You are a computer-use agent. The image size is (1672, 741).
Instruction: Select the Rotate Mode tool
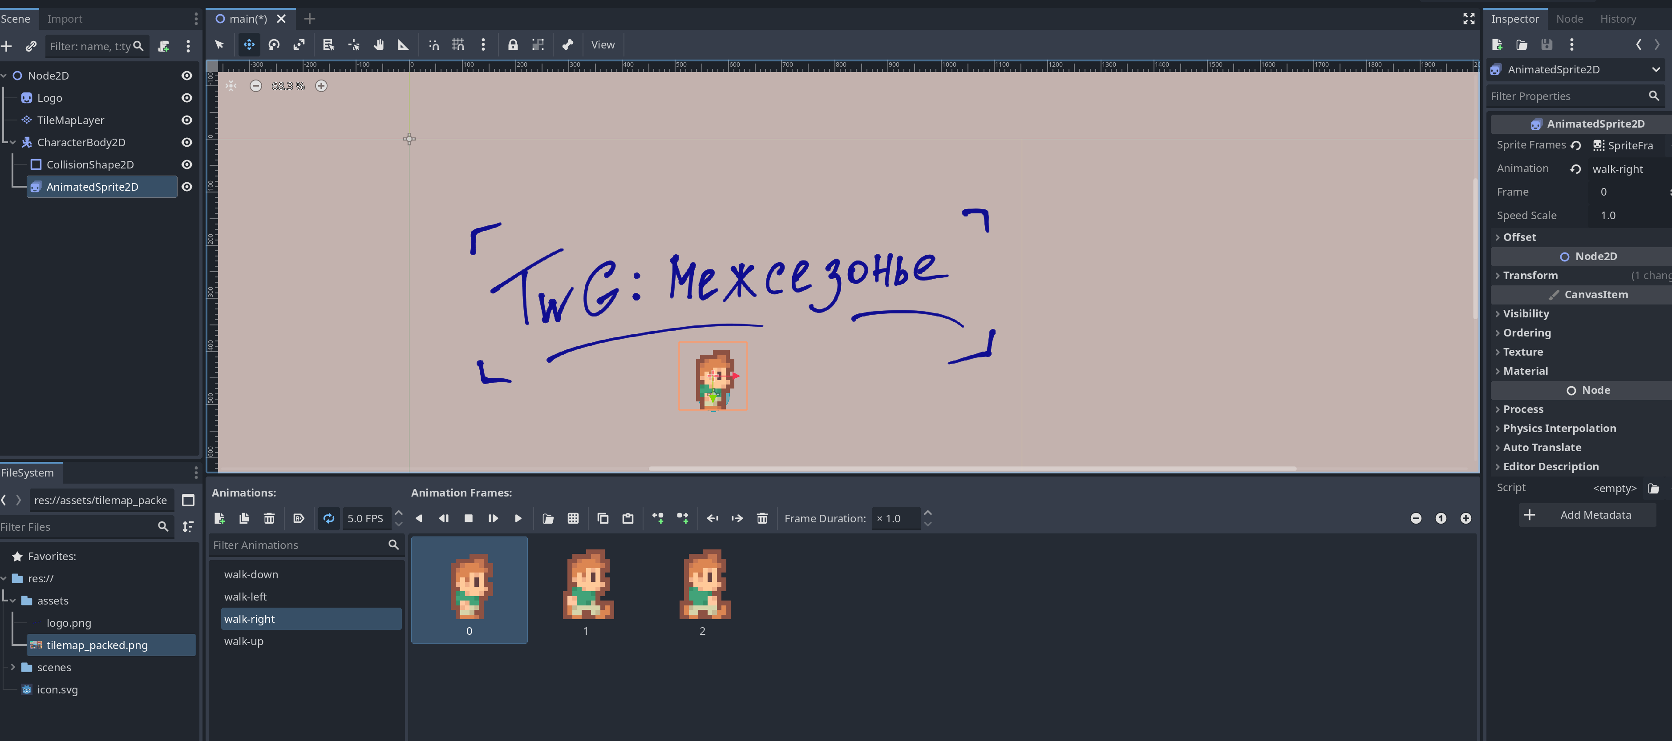coord(274,45)
